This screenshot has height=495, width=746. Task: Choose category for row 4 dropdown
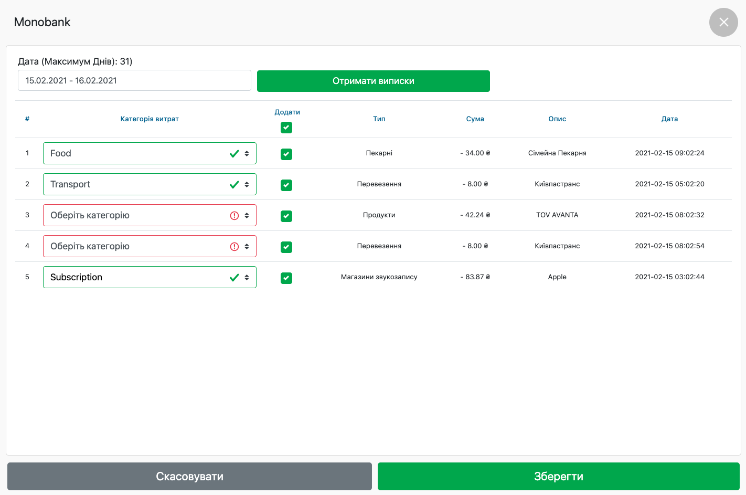coord(150,246)
